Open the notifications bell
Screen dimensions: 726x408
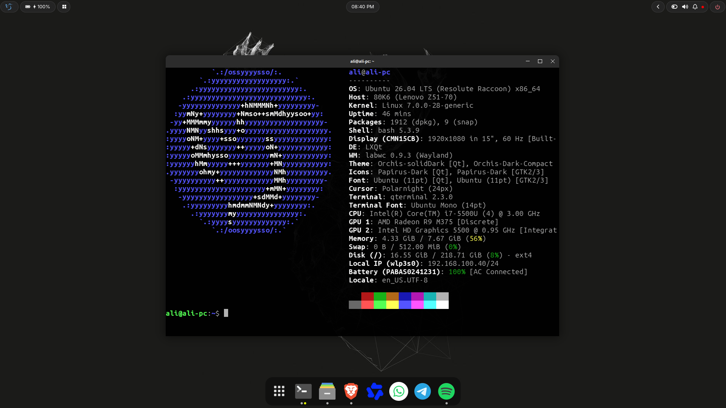coord(695,7)
